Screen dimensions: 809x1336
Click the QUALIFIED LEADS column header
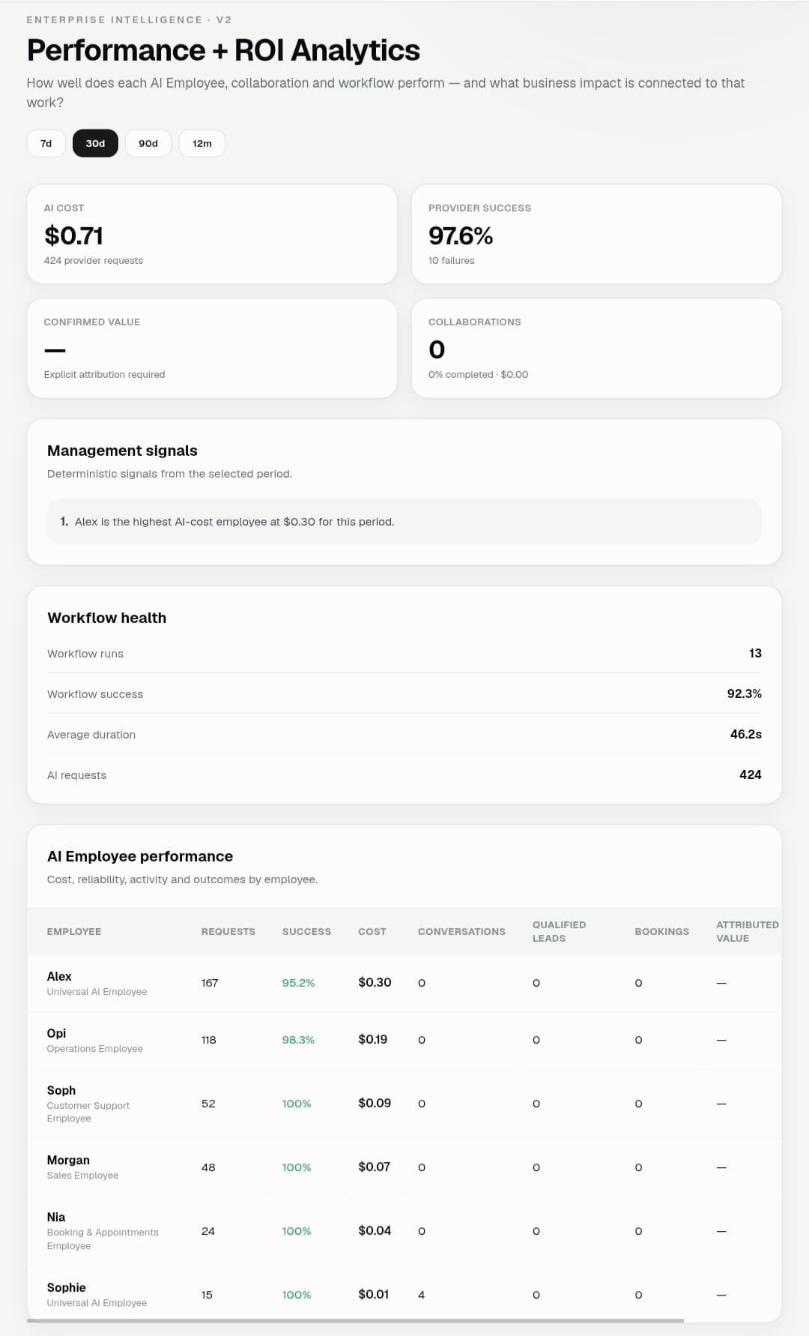560,931
